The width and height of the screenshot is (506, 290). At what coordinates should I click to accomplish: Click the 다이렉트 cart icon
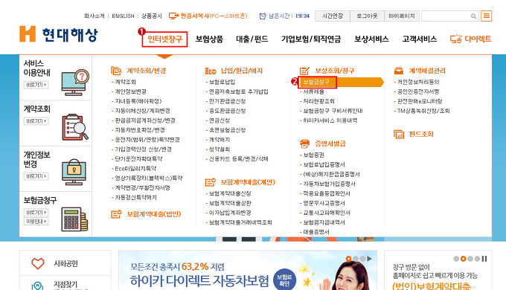point(455,39)
